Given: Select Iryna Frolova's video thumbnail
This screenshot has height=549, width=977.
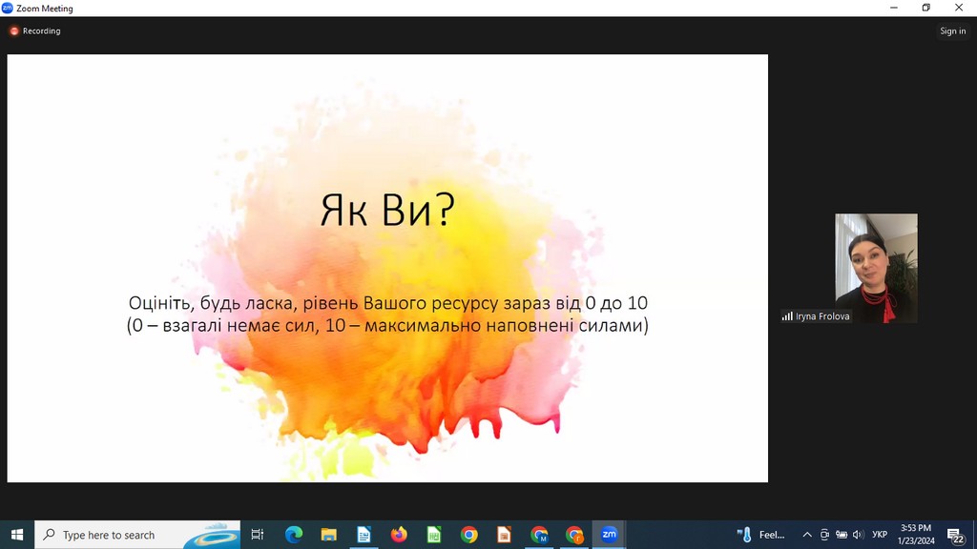Looking at the screenshot, I should (876, 268).
